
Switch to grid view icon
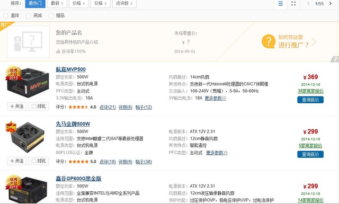pyautogui.click(x=293, y=4)
